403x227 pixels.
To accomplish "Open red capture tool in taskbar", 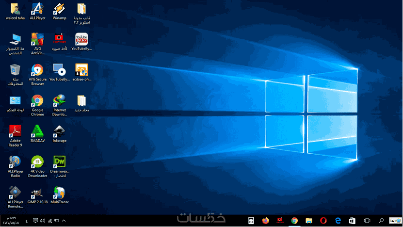I will coord(280,221).
